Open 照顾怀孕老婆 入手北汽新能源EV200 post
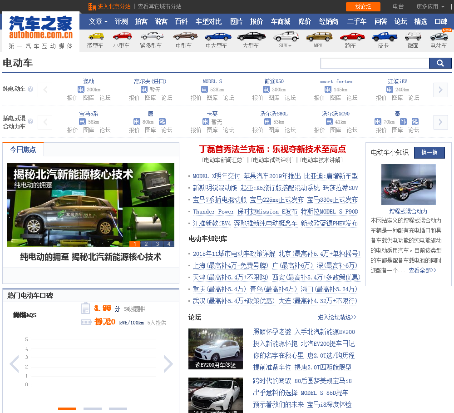454x413 pixels. tap(304, 332)
